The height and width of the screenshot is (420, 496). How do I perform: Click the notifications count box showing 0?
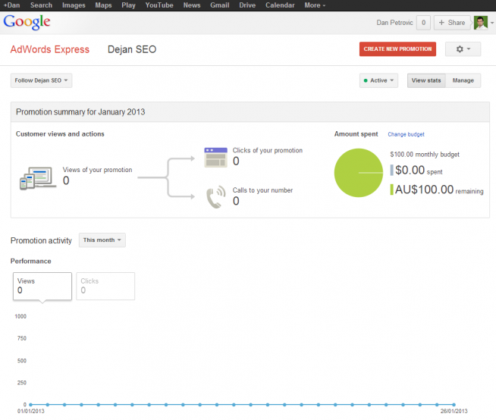(x=423, y=23)
